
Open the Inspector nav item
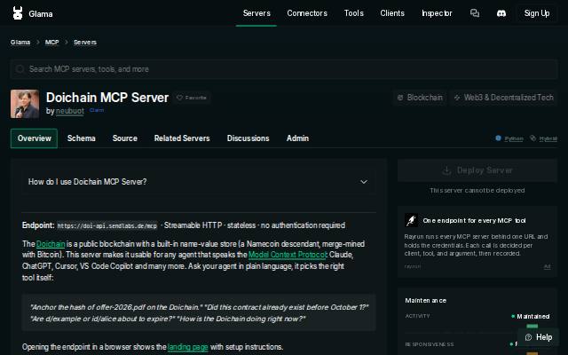click(437, 13)
